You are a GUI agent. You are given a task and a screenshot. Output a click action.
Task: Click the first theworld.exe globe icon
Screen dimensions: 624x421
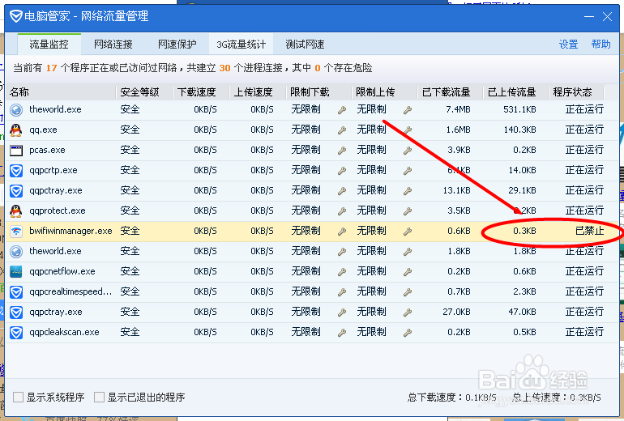click(x=16, y=110)
